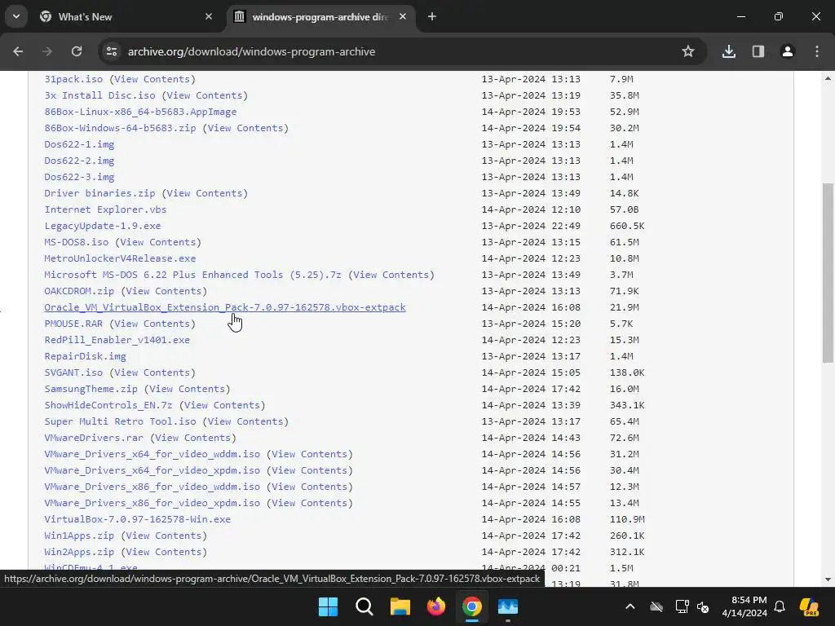
Task: Click the Chrome taskbar icon
Action: coord(472,606)
